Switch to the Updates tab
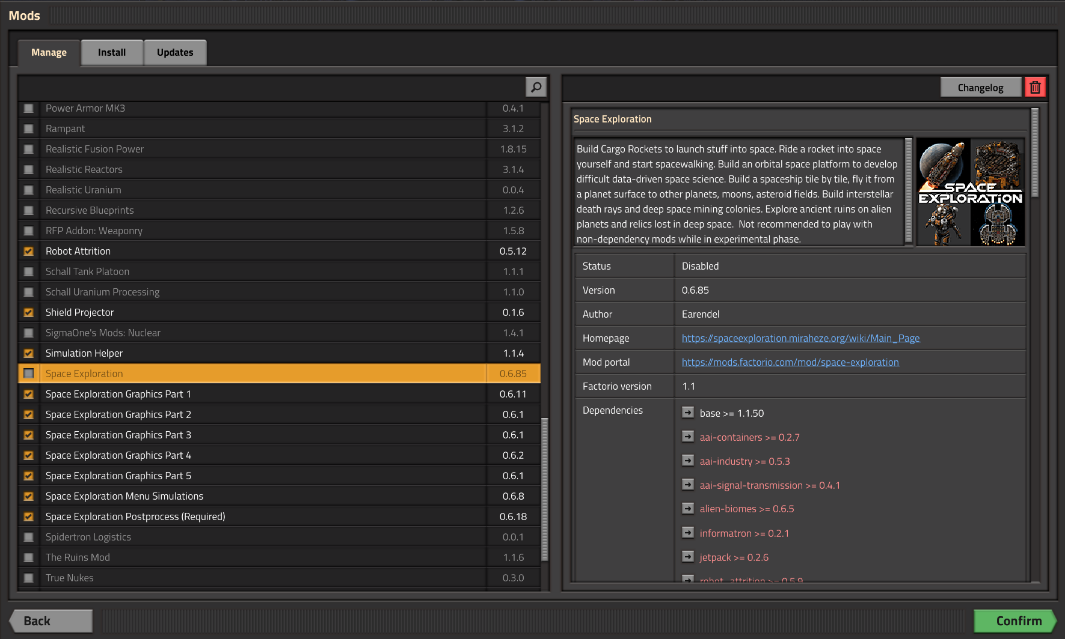1065x639 pixels. 175,52
